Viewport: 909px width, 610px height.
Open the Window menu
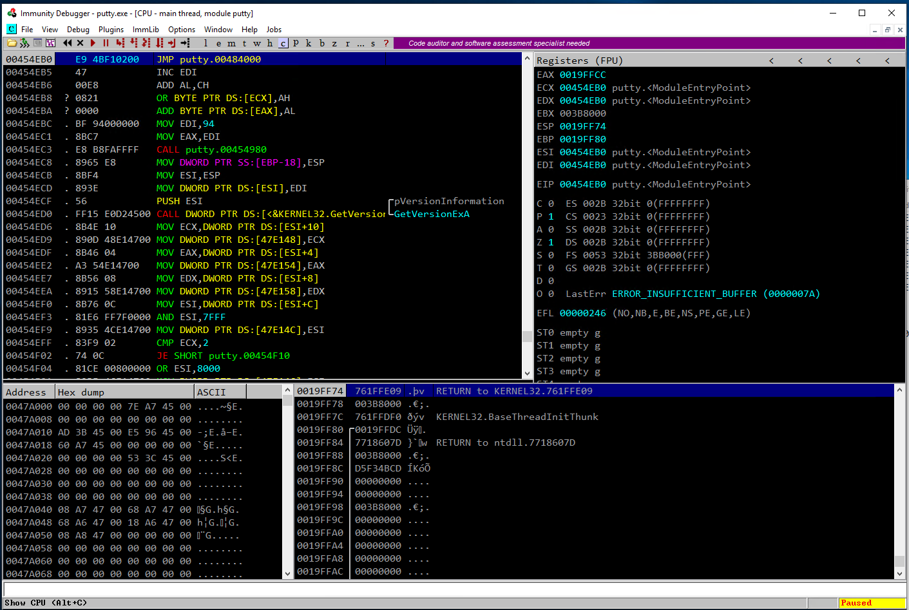tap(218, 30)
